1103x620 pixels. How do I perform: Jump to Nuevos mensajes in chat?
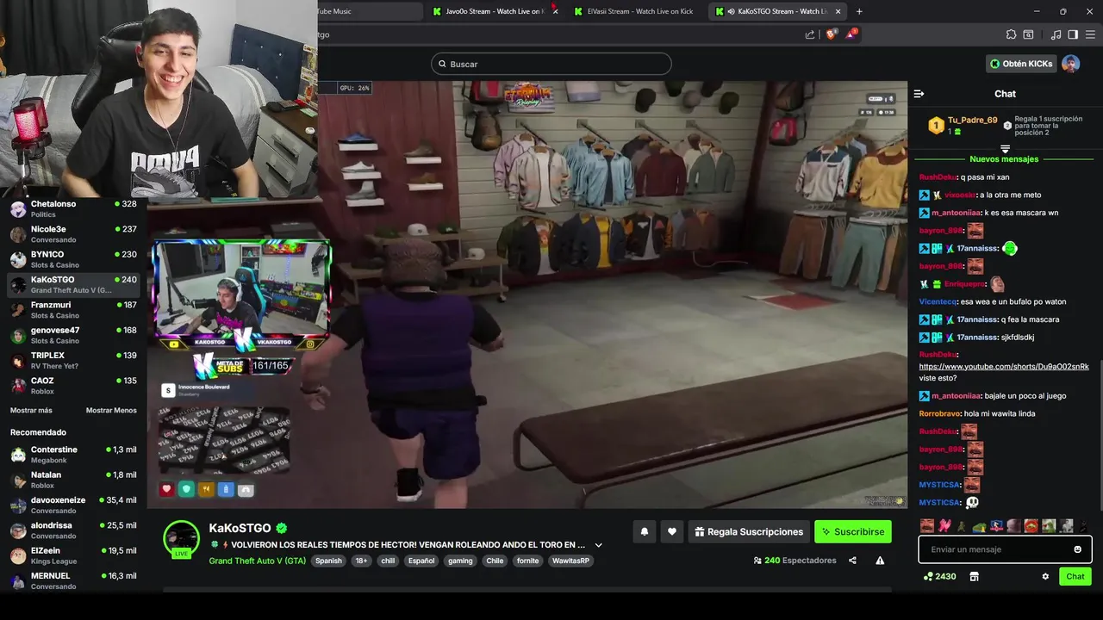[1004, 159]
